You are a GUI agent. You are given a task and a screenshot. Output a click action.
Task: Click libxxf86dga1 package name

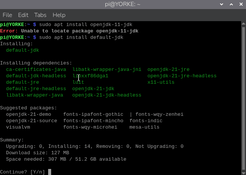coord(90,76)
